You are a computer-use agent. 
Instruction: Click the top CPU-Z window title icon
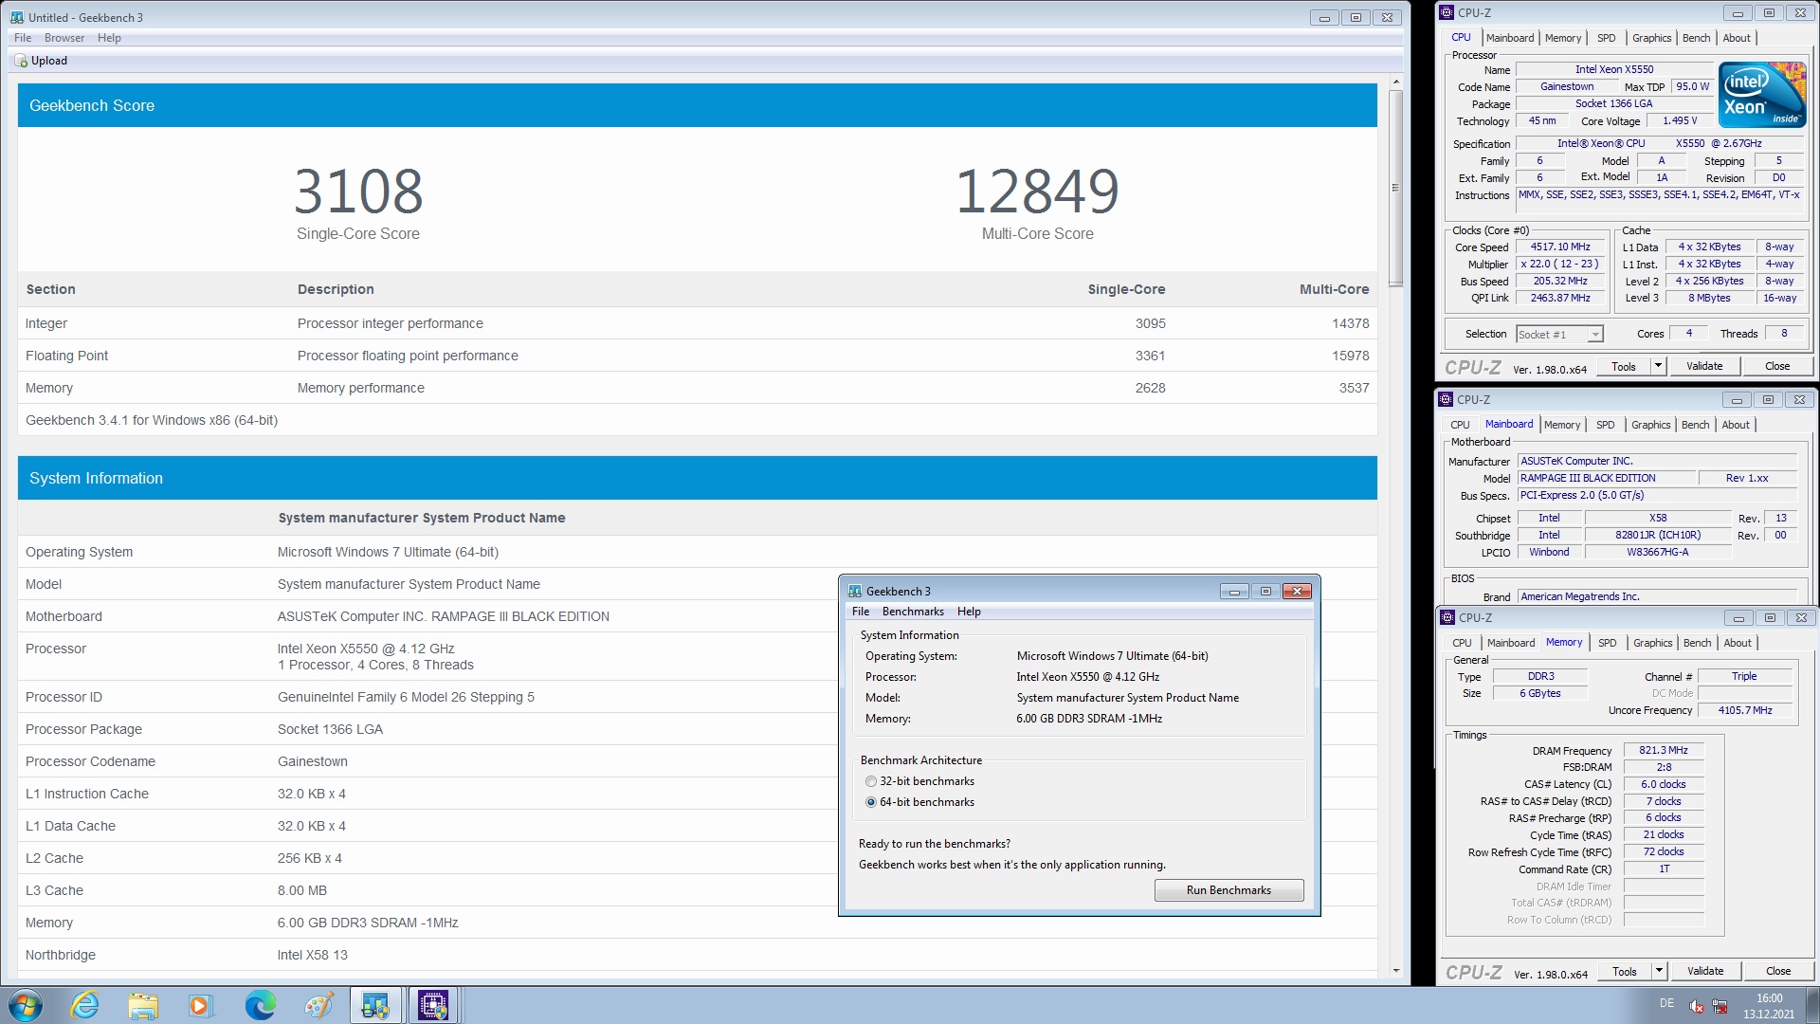point(1447,12)
